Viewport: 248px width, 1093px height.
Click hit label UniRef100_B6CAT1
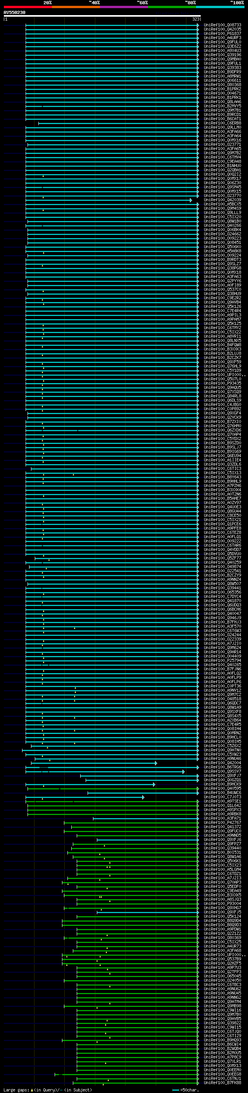(222, 119)
